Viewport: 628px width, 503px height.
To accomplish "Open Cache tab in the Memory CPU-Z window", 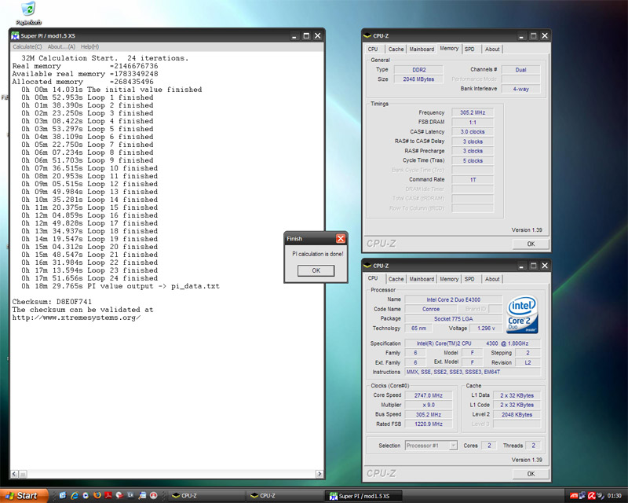I will coord(396,49).
